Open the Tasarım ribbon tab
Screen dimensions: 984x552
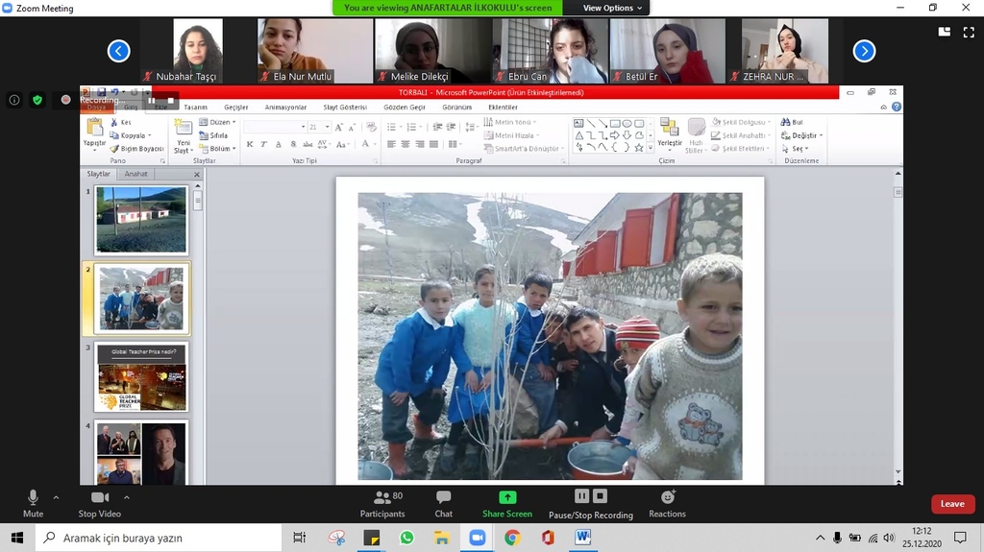click(x=195, y=108)
